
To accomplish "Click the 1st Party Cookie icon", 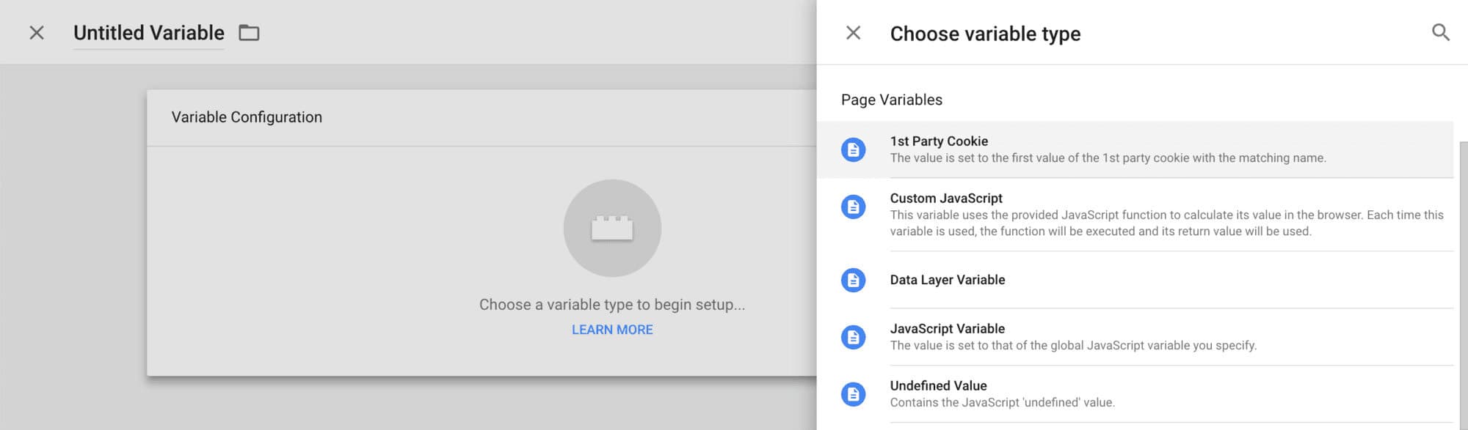I will (x=853, y=149).
